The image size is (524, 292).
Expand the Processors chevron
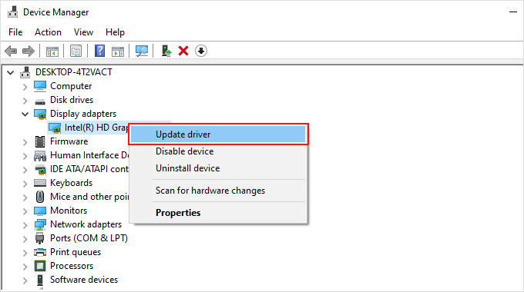[25, 267]
